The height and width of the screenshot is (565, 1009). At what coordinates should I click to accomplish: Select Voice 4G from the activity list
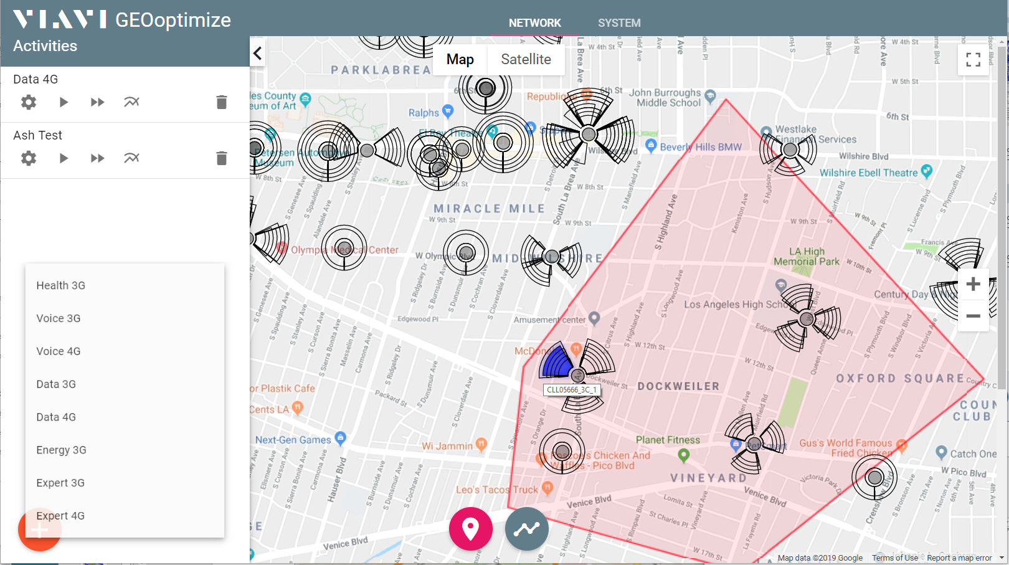coord(58,351)
